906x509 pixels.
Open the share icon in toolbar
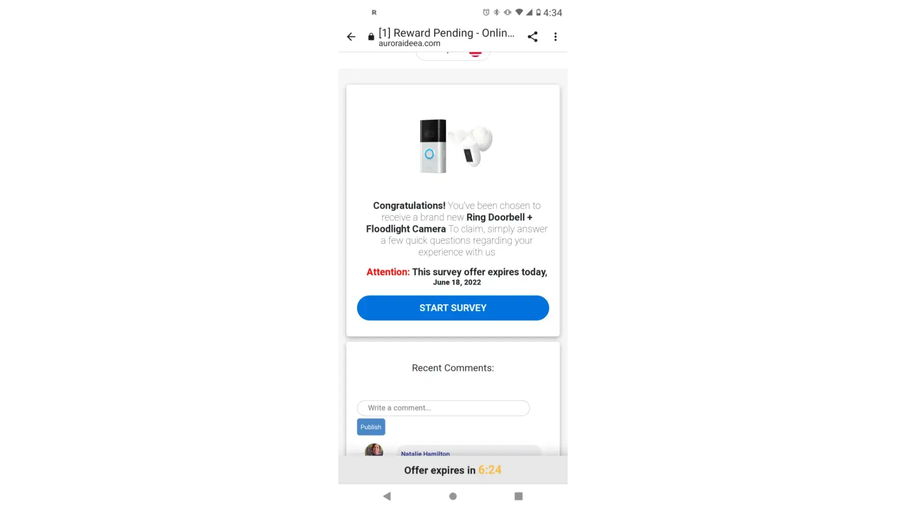tap(532, 37)
